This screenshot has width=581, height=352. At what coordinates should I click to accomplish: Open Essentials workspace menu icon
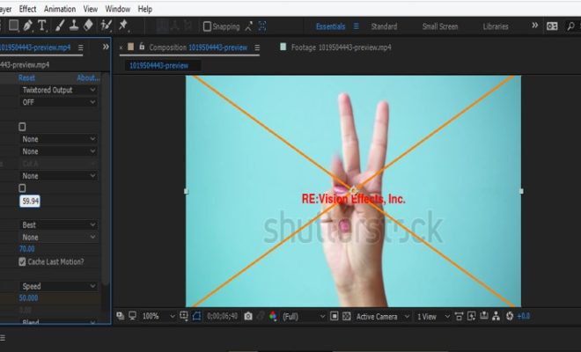click(357, 26)
